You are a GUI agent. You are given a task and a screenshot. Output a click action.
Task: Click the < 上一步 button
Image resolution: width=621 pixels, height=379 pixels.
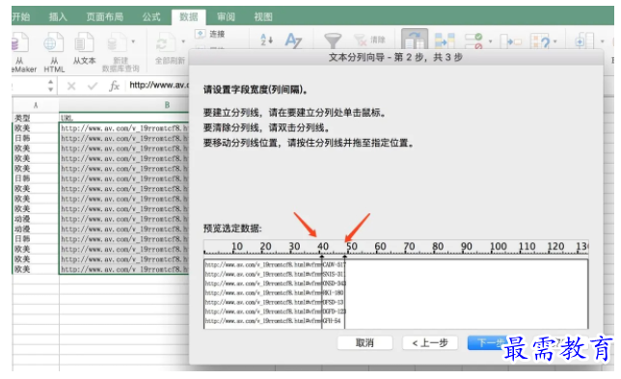pos(430,343)
